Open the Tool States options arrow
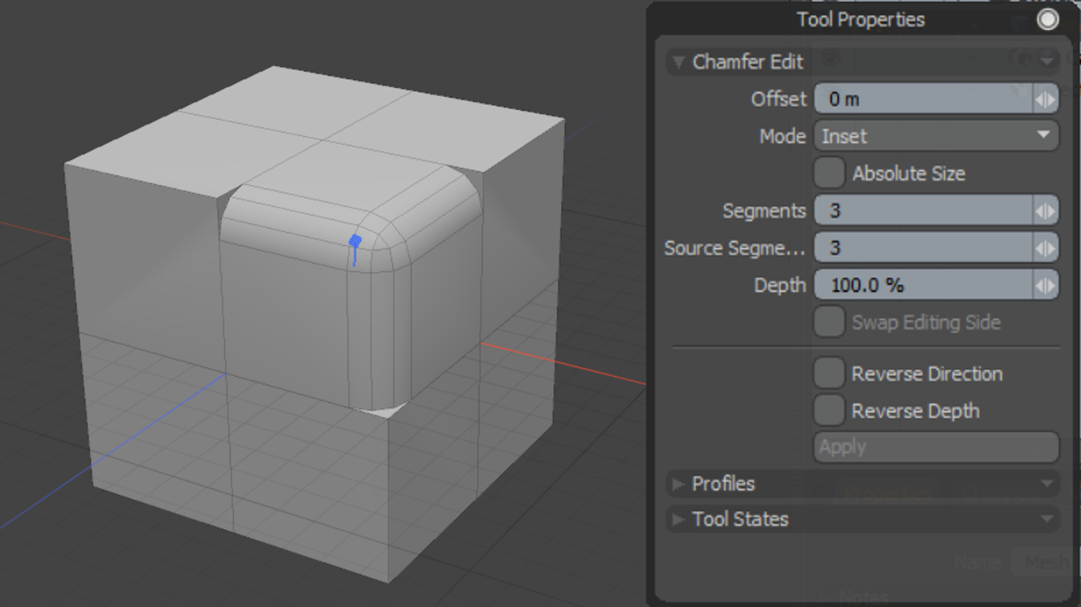Viewport: 1081px width, 607px height. click(1047, 519)
